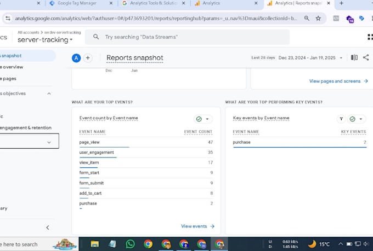The image size is (373, 251).
Task: Open File Explorer from the taskbar
Action: [95, 244]
